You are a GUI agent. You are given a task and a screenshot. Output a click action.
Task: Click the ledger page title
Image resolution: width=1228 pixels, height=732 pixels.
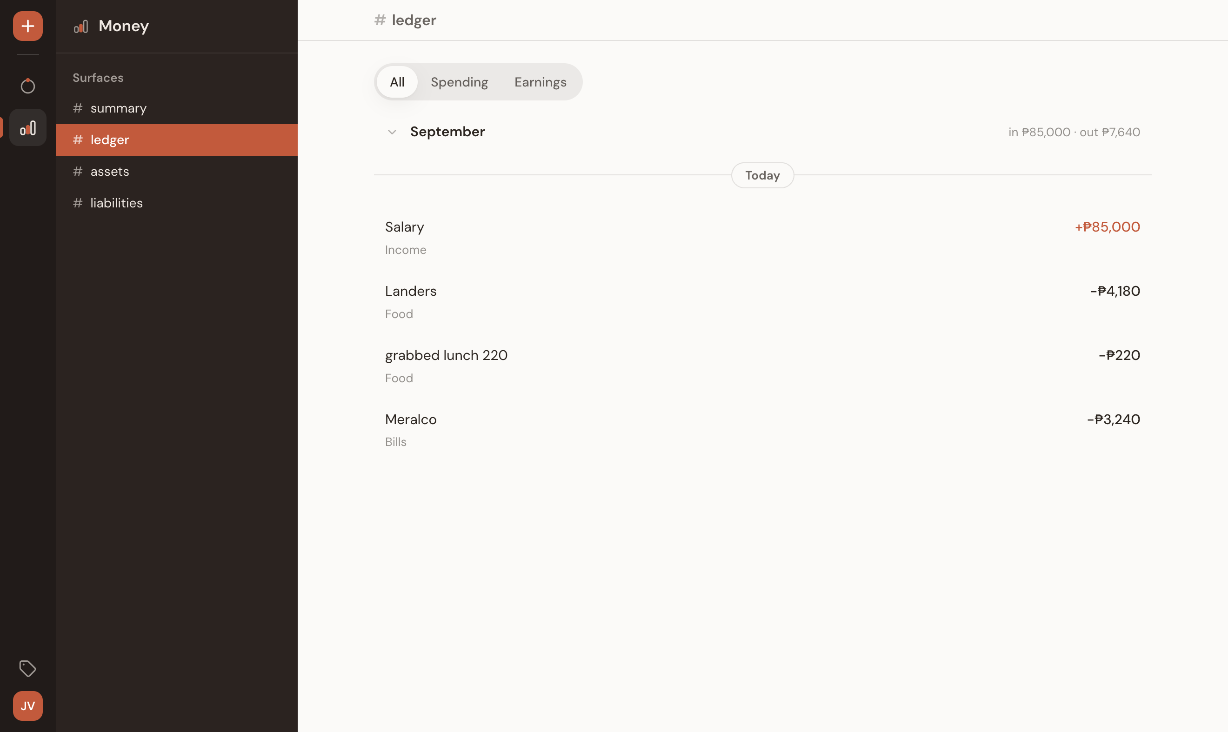click(x=414, y=20)
